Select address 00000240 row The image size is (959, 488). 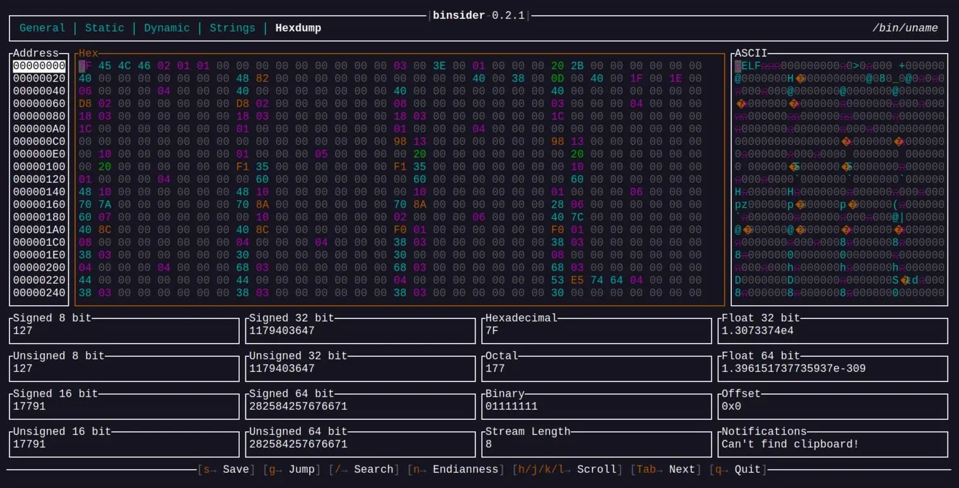pyautogui.click(x=39, y=293)
